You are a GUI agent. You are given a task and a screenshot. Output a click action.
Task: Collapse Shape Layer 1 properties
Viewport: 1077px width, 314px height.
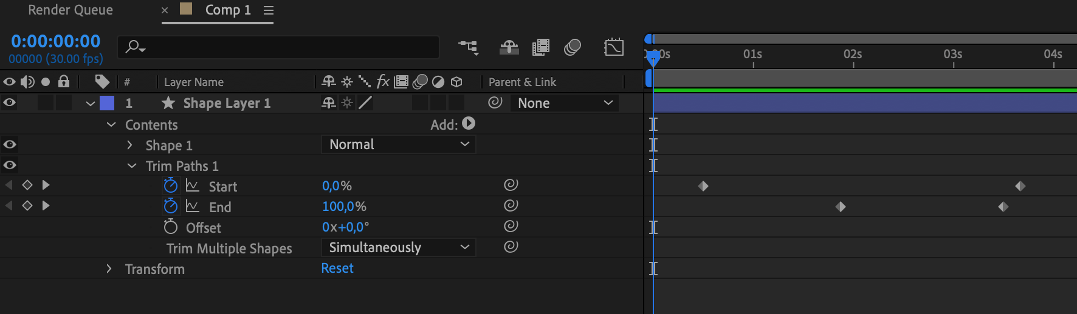coord(91,104)
